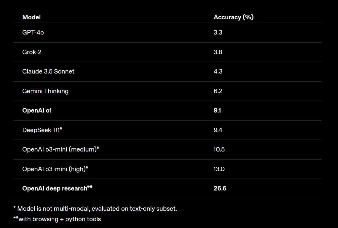Click the Accuracy (%) column header
Screen dimensions: 338x228
(233, 17)
